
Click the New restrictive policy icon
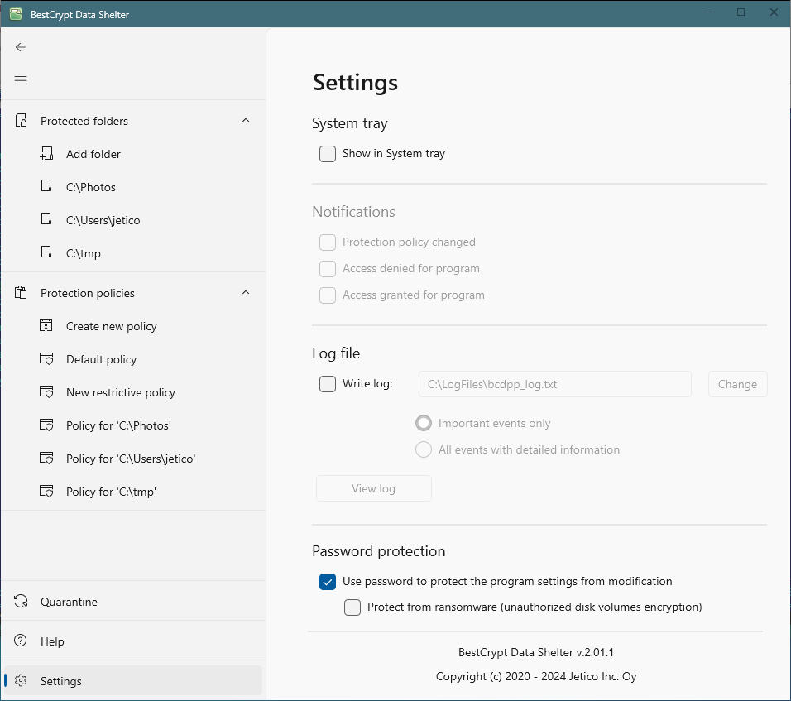[x=46, y=392]
